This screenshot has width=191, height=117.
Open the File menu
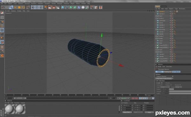(x=2, y=3)
